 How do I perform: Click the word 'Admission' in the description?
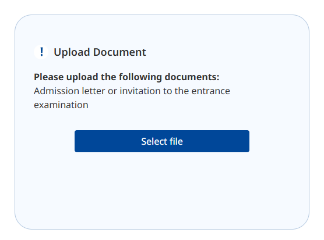pos(57,91)
